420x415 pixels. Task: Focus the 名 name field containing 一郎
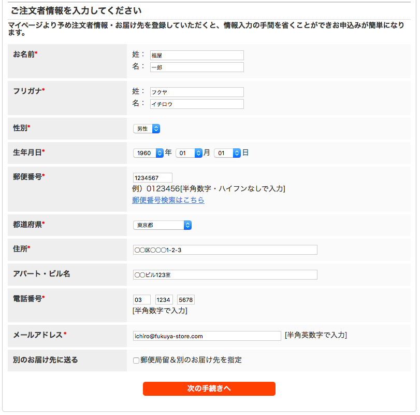point(197,67)
